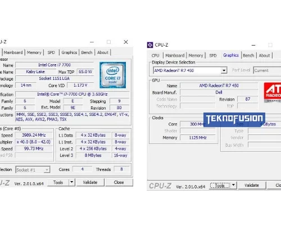Open Mainboard tab in left window
The width and height of the screenshot is (281, 225).
pos(13,52)
